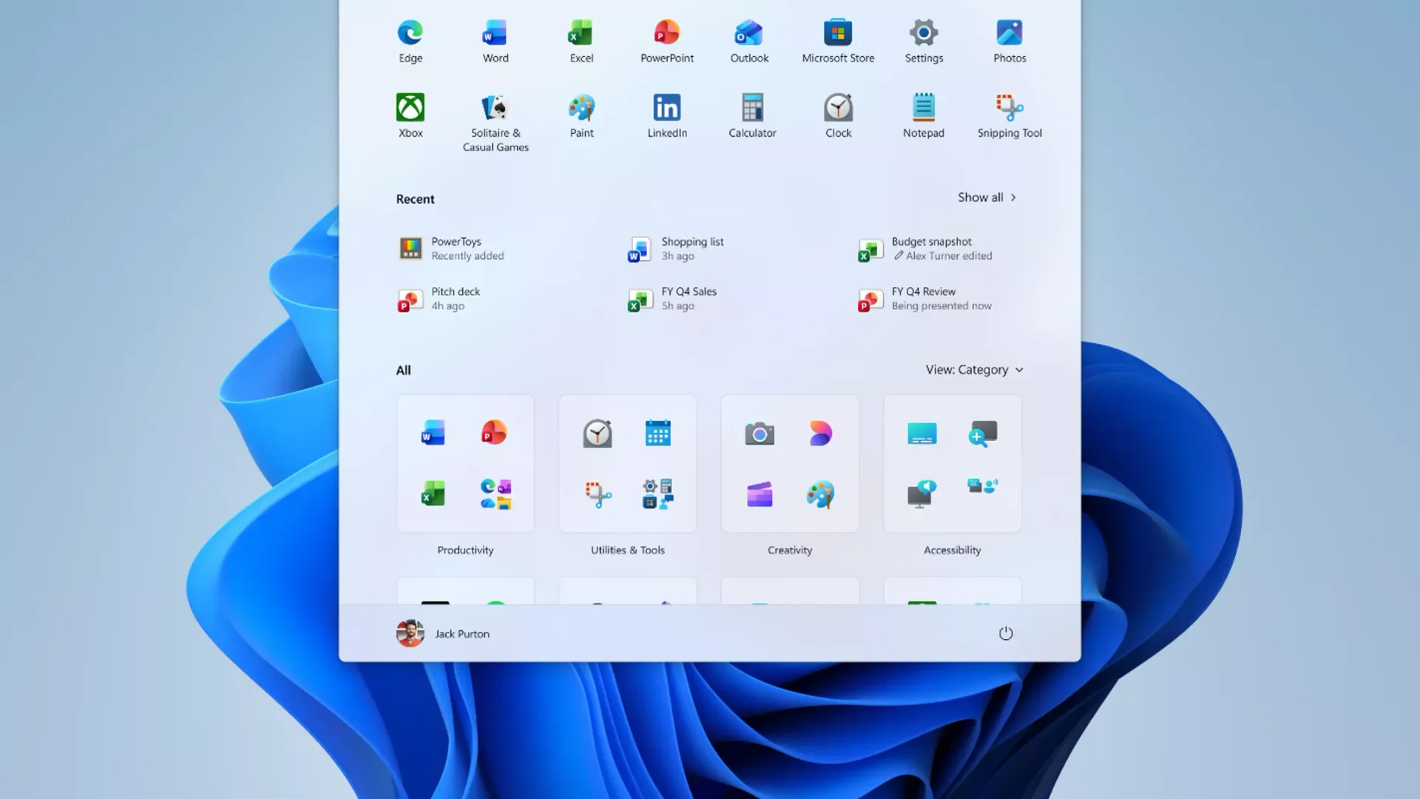Launch Solitaire & Casual Games

click(495, 124)
